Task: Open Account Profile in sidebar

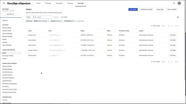Action: pyautogui.click(x=7, y=31)
